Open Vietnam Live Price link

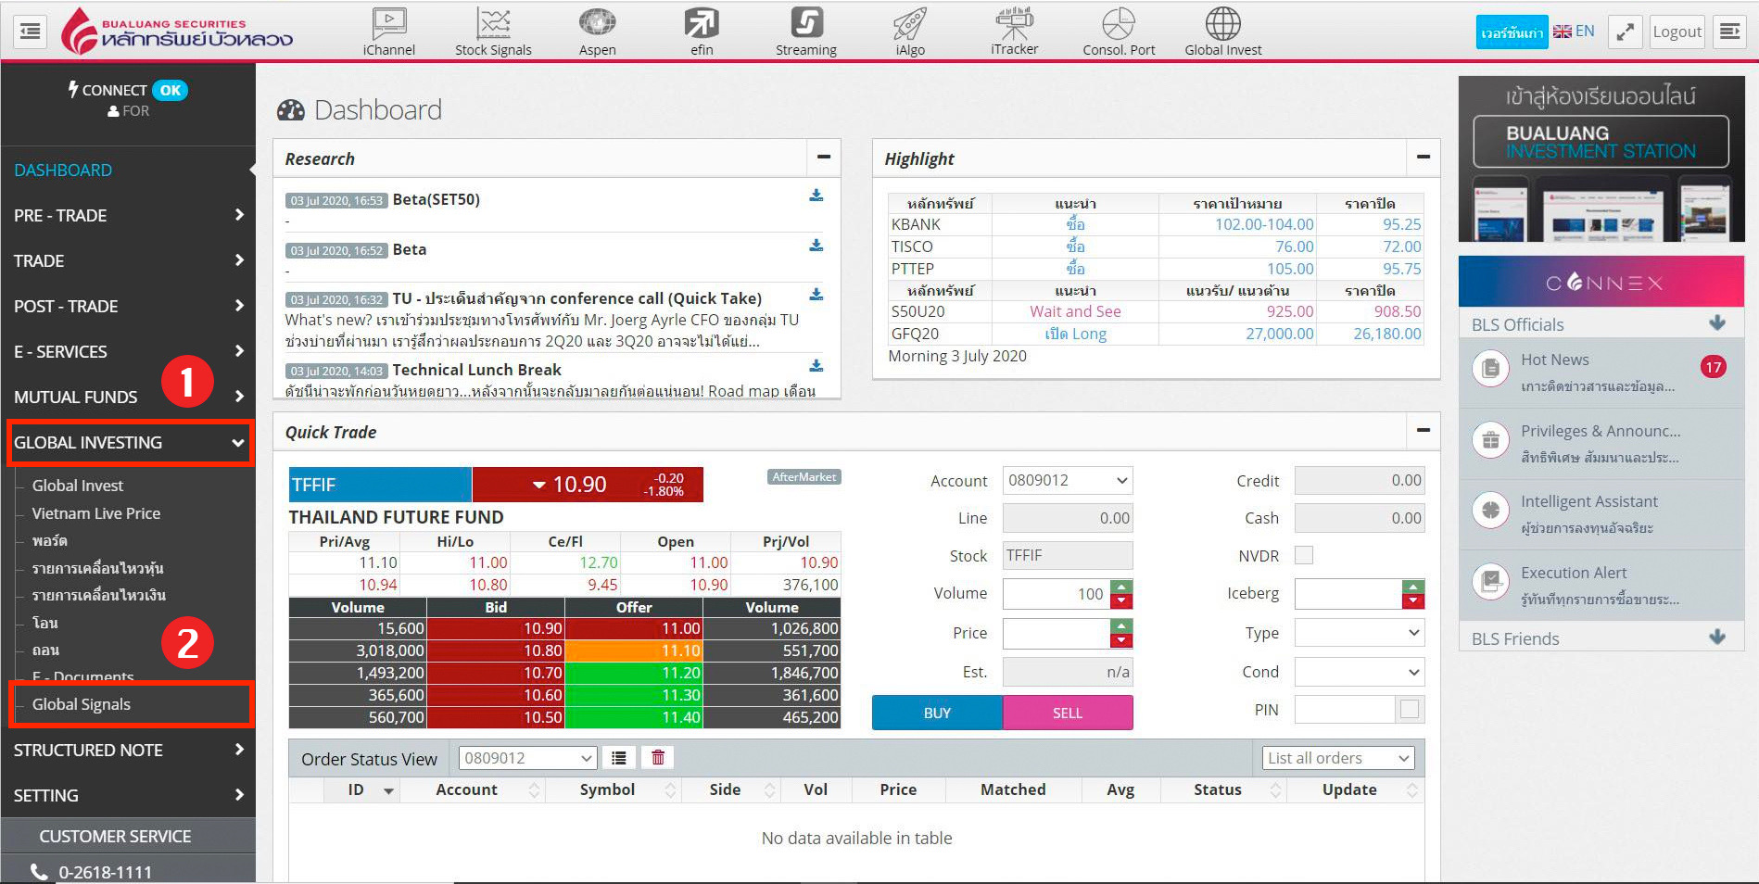coord(96,513)
